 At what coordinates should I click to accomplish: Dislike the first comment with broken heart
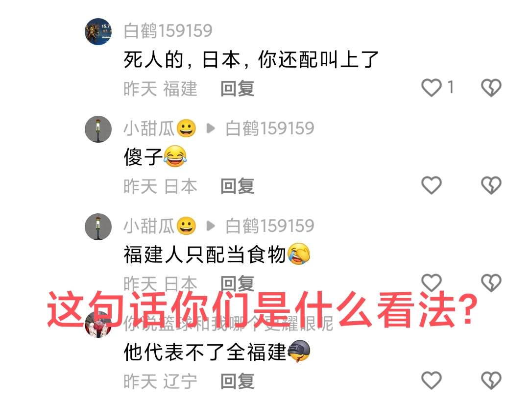coord(491,87)
